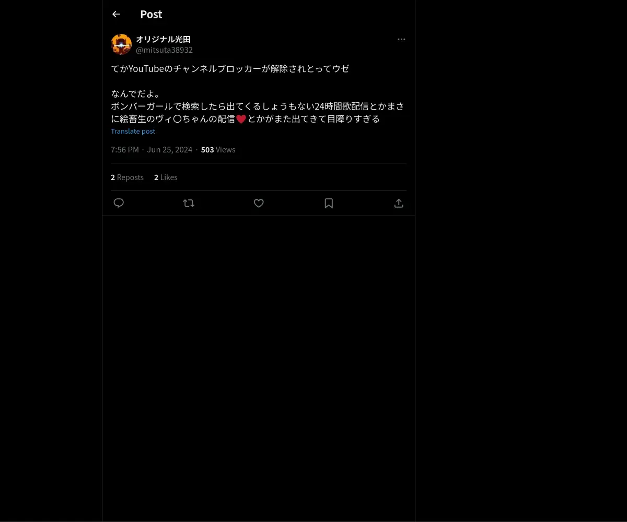This screenshot has height=522, width=627.
Task: Open the repost arrows menu
Action: coord(189,203)
